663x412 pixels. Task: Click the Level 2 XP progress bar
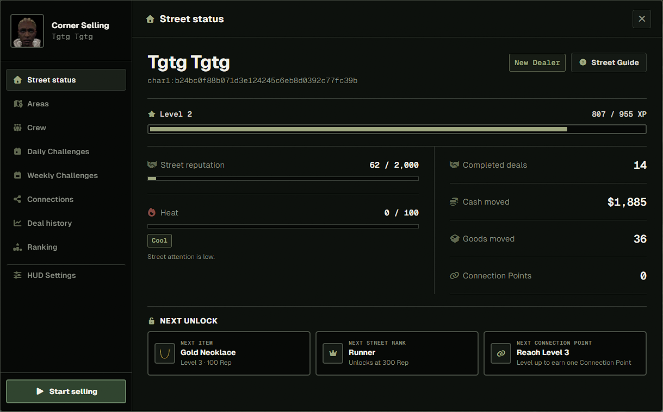tap(397, 129)
